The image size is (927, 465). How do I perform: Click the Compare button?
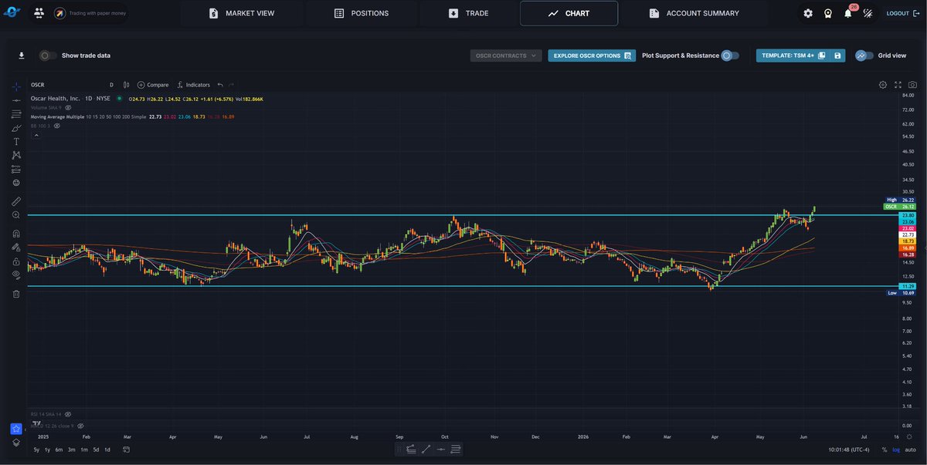point(153,85)
